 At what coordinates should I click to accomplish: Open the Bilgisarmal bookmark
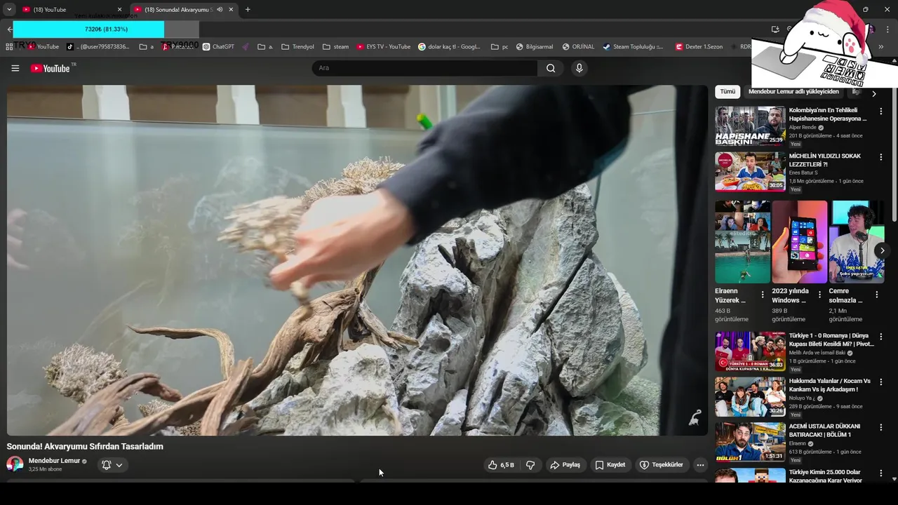(x=534, y=47)
